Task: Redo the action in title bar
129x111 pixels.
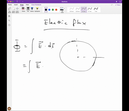Action: [20, 2]
